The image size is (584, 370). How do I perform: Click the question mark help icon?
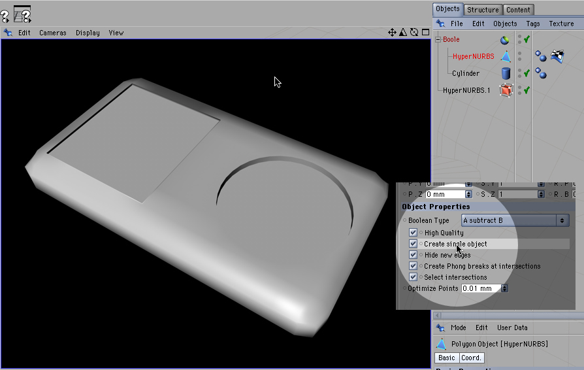pyautogui.click(x=5, y=16)
